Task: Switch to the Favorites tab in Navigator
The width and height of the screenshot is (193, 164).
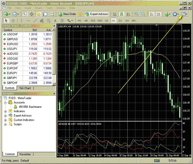Action: pos(25,154)
